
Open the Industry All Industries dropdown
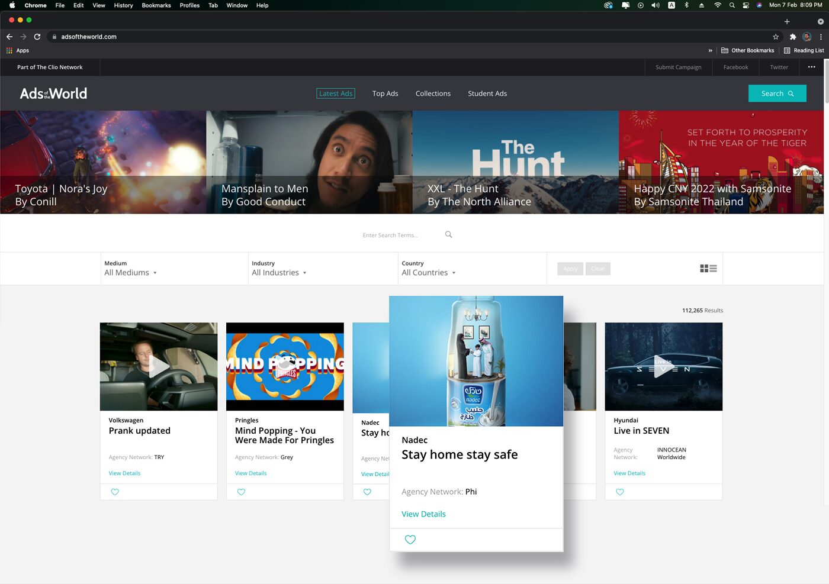pos(279,273)
